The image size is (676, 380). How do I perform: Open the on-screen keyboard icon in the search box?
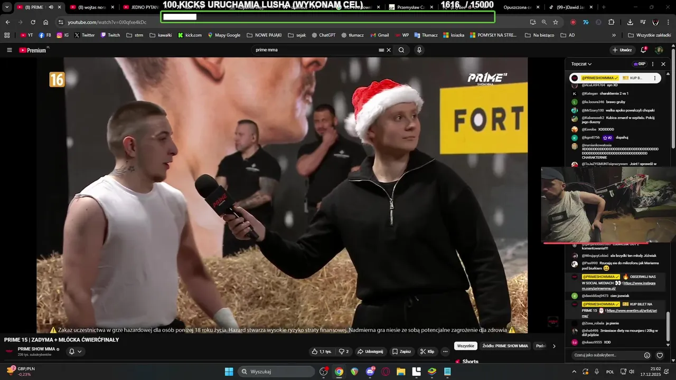[x=381, y=50]
